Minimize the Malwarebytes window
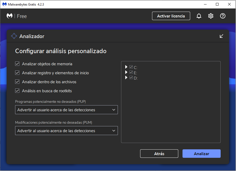Screen dimensions: 236x171 205,4
